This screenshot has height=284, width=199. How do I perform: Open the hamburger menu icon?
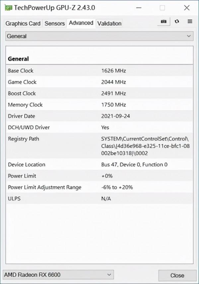[x=190, y=21]
